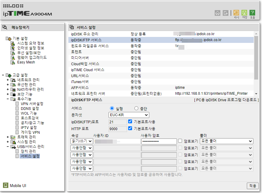Toggle 기본포트사용 for ipDISK(FTP) port
Image resolution: width=262 pixels, height=193 pixels.
[x=130, y=122]
